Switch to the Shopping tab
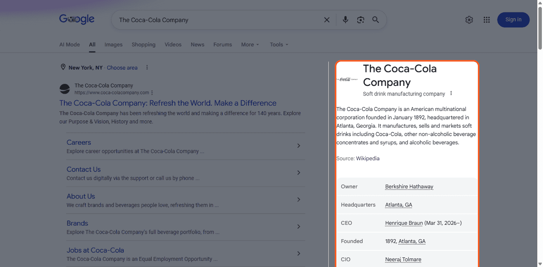 click(x=144, y=44)
